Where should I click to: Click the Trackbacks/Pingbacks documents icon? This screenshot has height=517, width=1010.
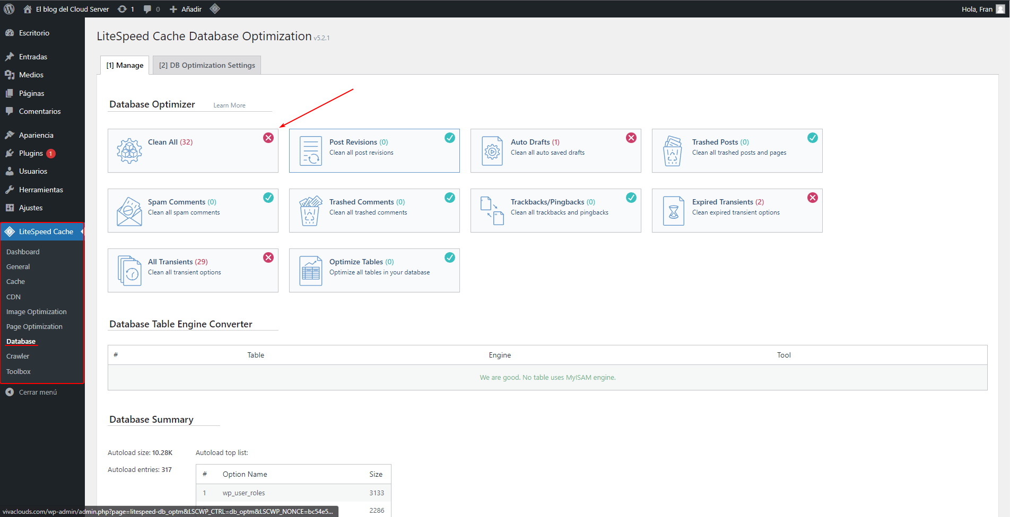(492, 211)
